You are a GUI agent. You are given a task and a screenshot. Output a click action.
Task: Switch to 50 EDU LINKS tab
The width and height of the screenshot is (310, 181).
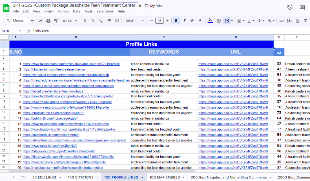(44, 177)
